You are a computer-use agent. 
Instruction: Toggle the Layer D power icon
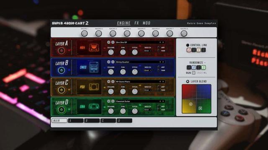coord(62,110)
